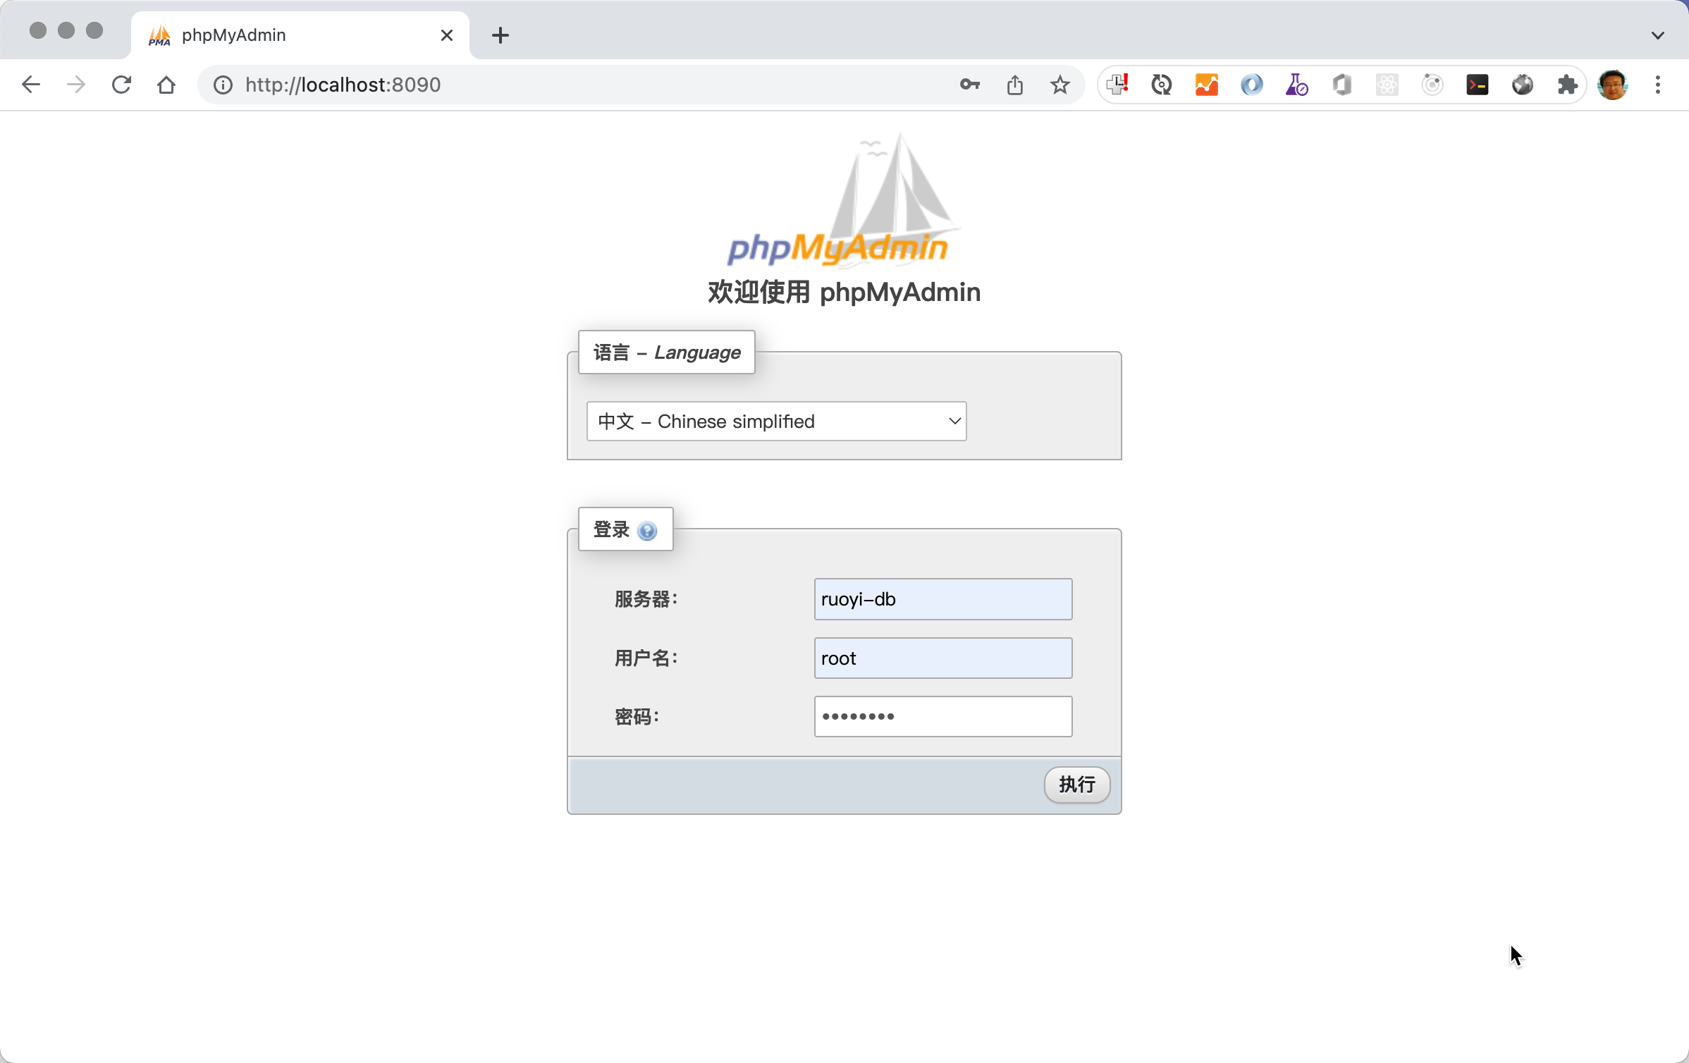Click the browser forward arrow
The height and width of the screenshot is (1063, 1689).
76,85
